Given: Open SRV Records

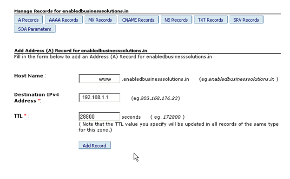Looking at the screenshot, I should click(x=246, y=20).
